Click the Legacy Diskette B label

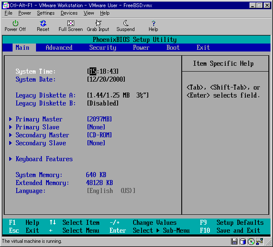click(46, 103)
